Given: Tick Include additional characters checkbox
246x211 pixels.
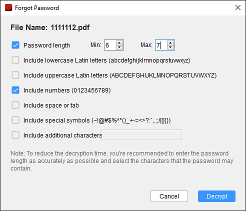Looking at the screenshot, I should [x=15, y=135].
